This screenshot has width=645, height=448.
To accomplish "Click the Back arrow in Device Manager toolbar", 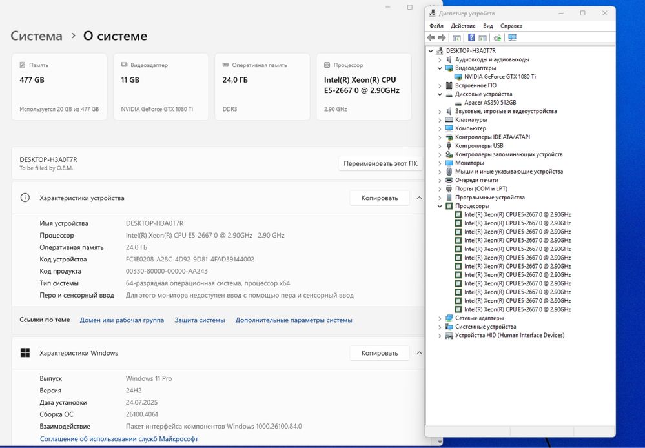I will 431,38.
